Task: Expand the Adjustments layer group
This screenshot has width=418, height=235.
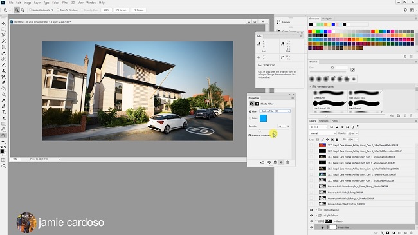Action: pyautogui.click(x=316, y=210)
